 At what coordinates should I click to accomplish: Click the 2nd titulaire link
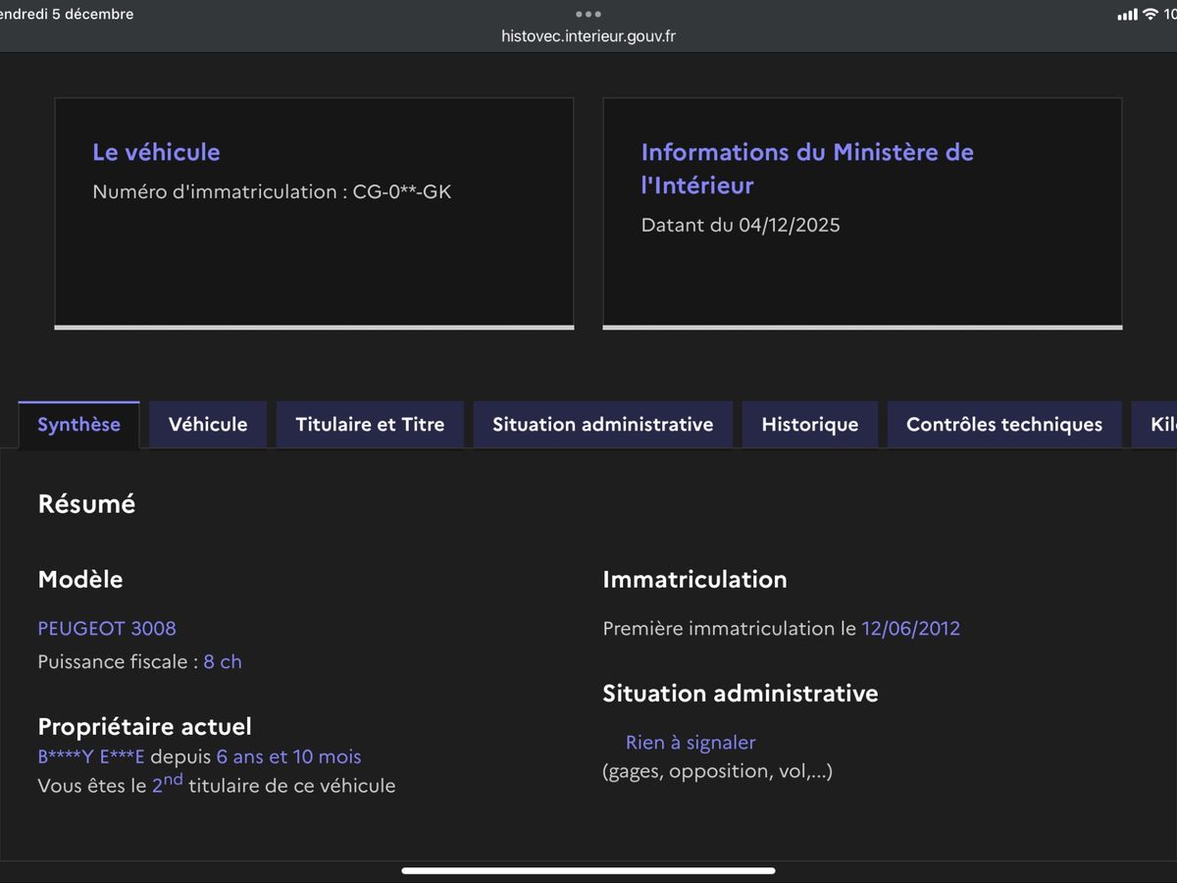166,785
